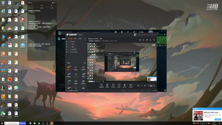Hide the second source with its eye icon
222x125 pixels.
click(67, 44)
